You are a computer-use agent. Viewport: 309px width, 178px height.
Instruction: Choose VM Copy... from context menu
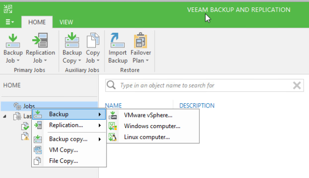point(69,150)
